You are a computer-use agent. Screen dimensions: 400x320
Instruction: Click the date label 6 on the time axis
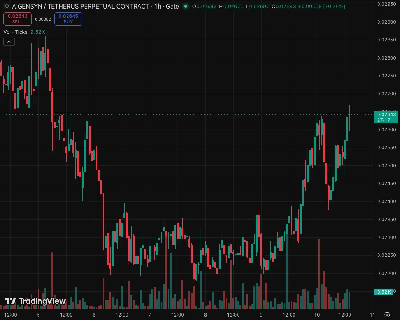(94, 315)
